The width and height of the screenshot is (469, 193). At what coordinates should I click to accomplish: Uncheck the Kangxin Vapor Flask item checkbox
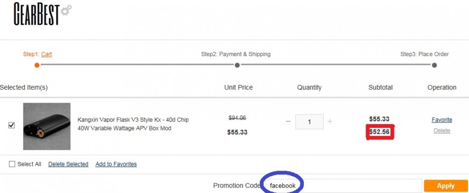click(11, 126)
